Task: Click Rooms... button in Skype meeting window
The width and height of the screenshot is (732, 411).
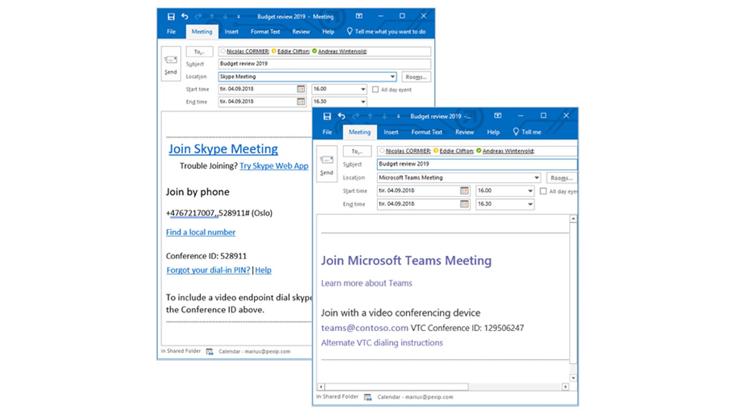Action: (416, 76)
